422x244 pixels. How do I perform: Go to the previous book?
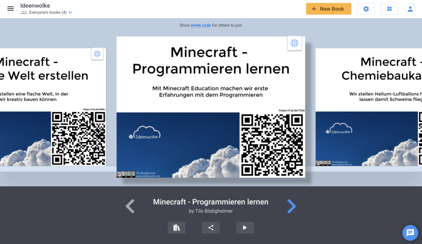click(130, 206)
